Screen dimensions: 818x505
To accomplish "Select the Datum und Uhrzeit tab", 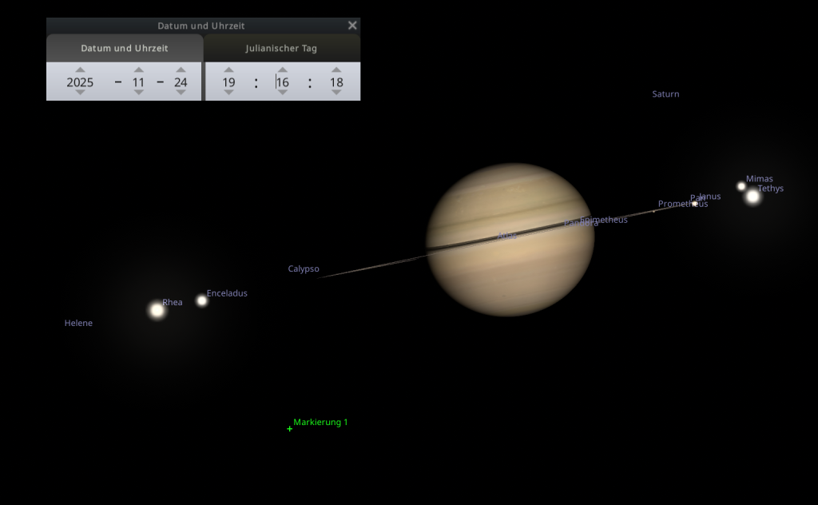I will click(x=125, y=48).
